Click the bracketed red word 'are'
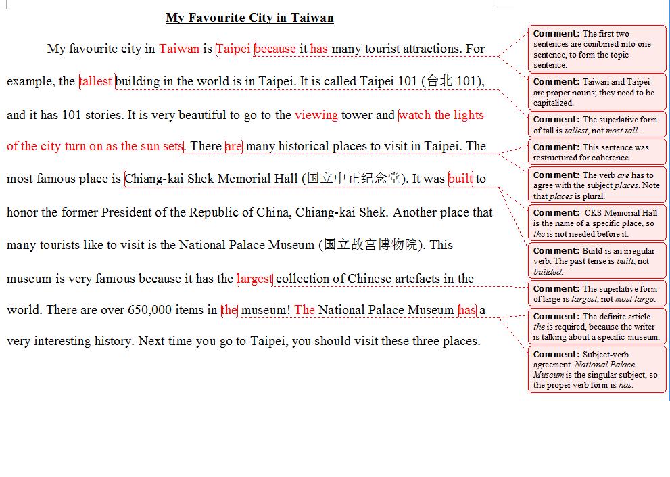Screen dimensions: 670x477 pyautogui.click(x=233, y=146)
